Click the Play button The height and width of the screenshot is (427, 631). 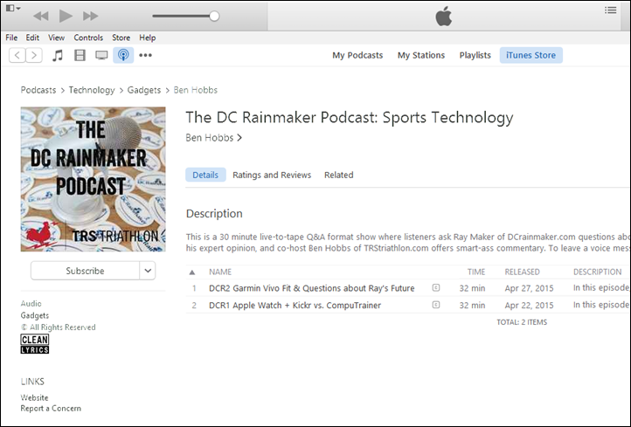66,16
